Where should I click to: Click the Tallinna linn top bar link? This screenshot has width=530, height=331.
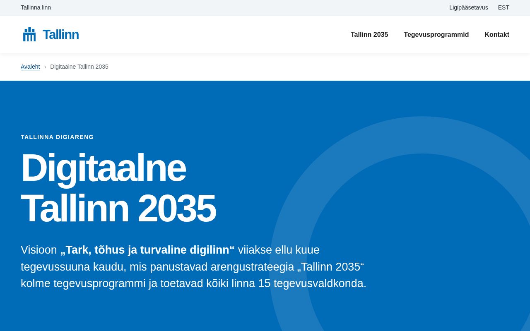pos(36,7)
